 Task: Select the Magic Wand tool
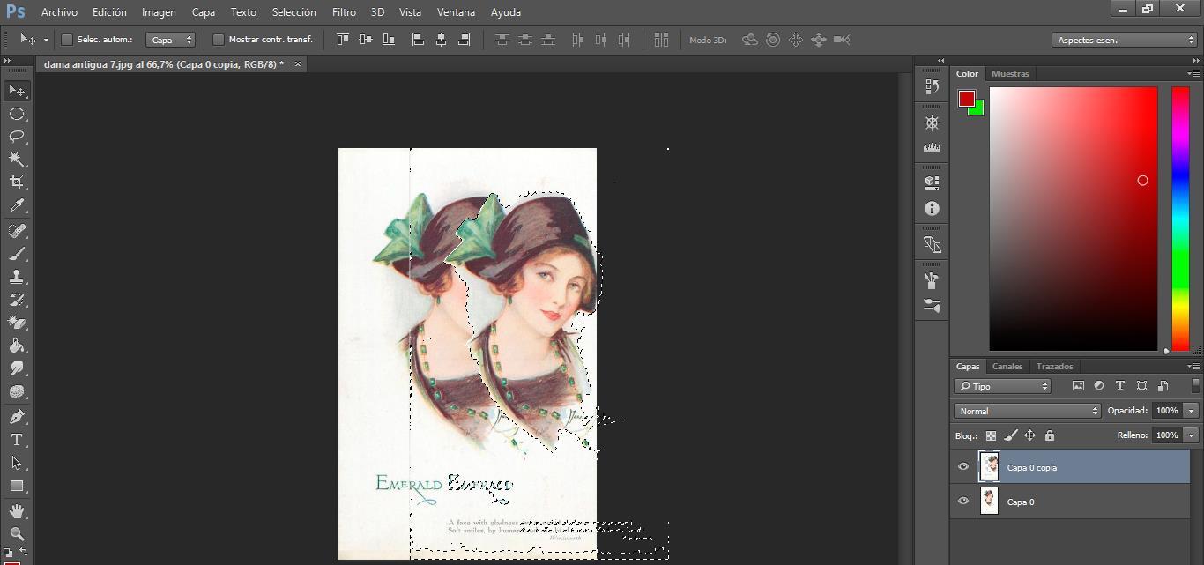point(16,160)
